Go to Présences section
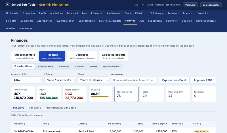 click(96, 13)
